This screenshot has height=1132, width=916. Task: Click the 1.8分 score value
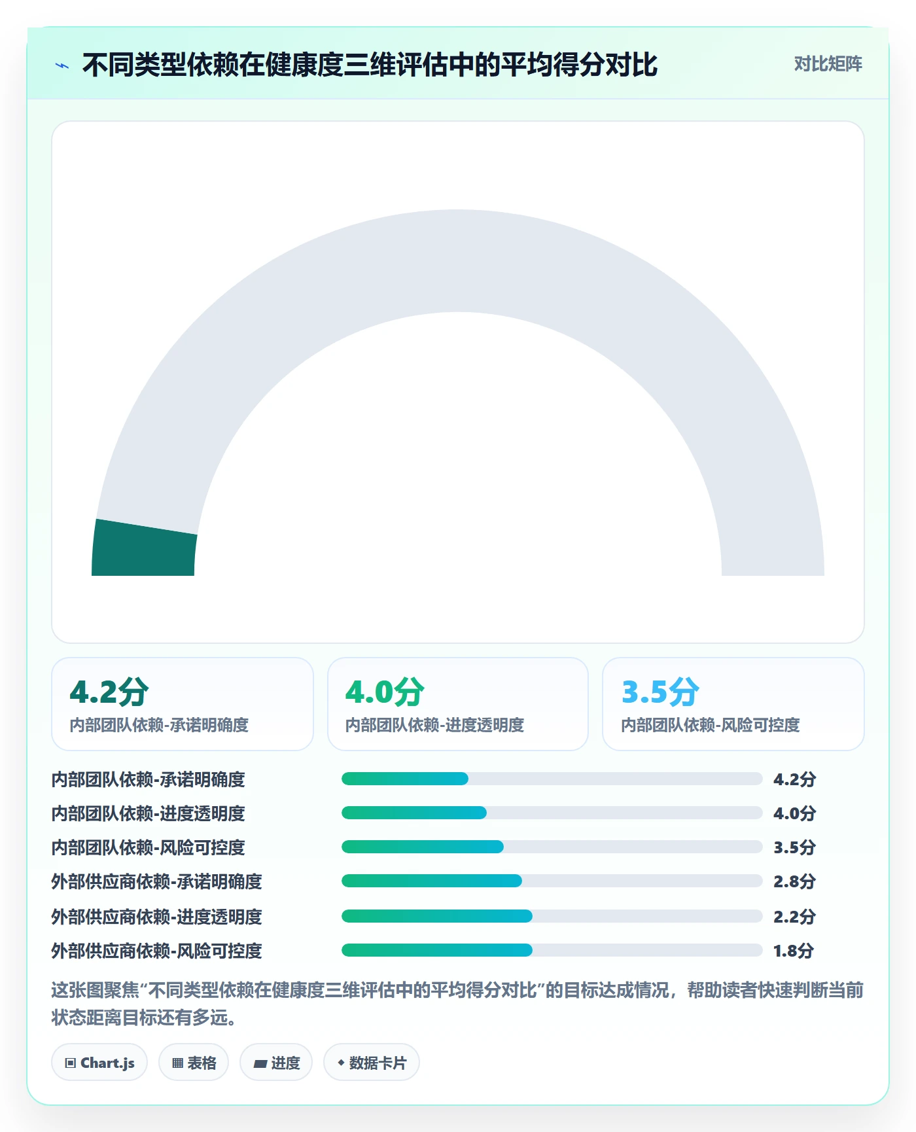[794, 951]
